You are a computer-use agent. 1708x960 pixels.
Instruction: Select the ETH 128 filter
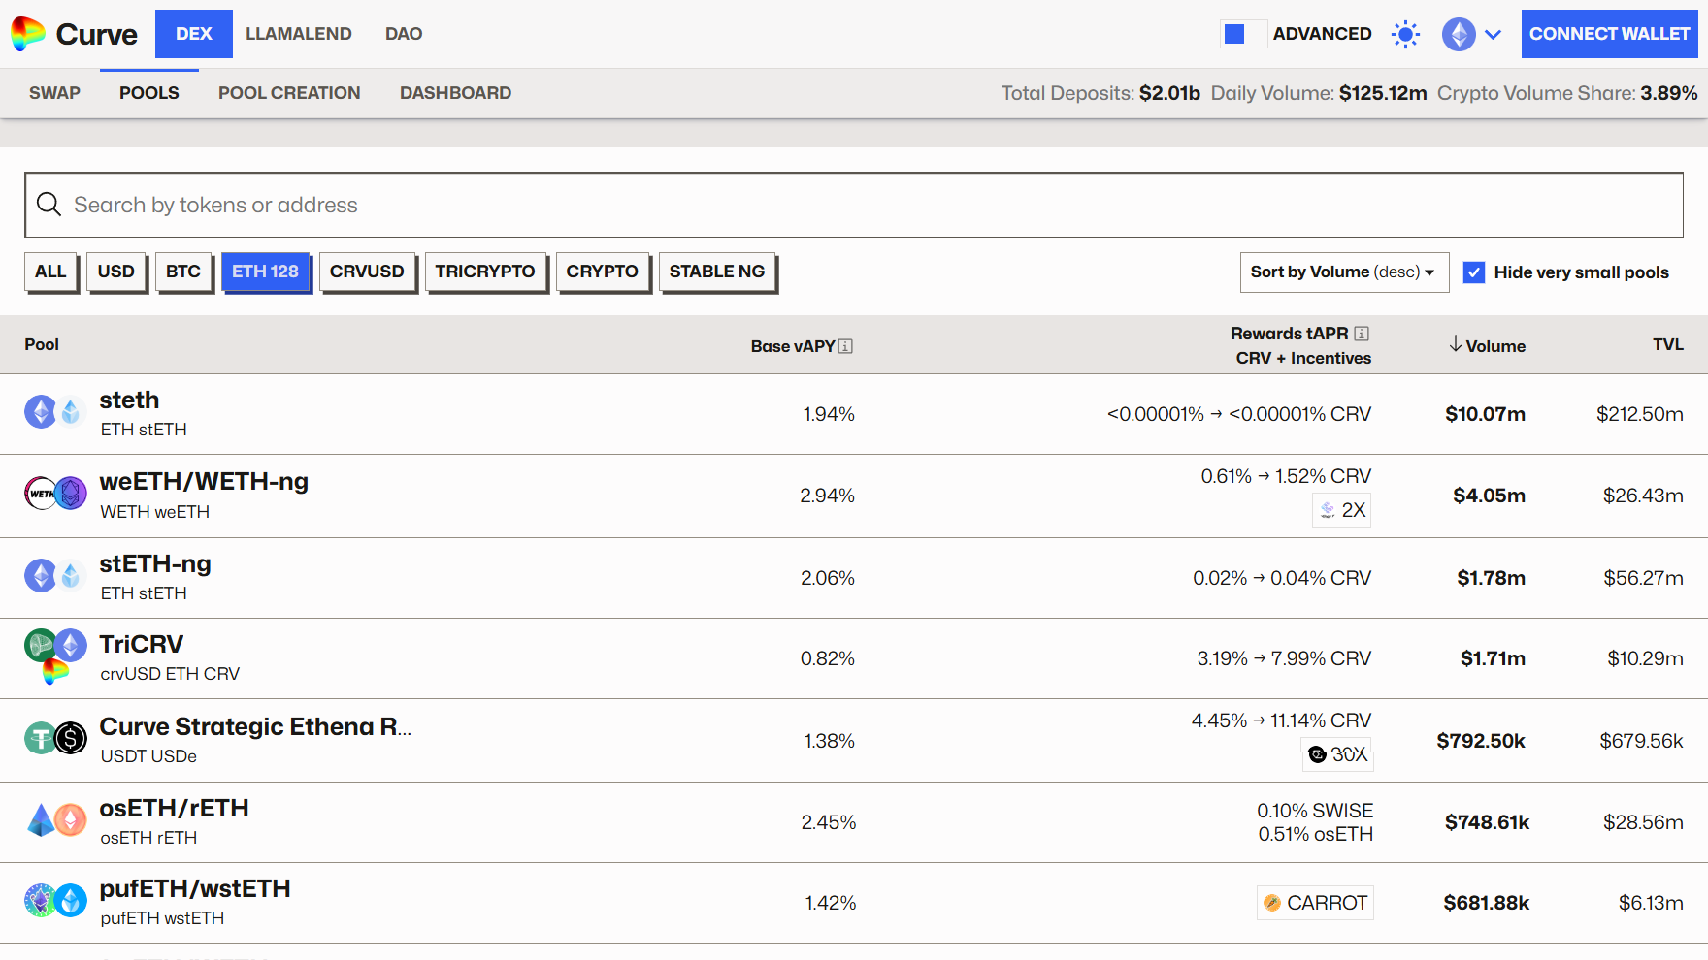[265, 272]
